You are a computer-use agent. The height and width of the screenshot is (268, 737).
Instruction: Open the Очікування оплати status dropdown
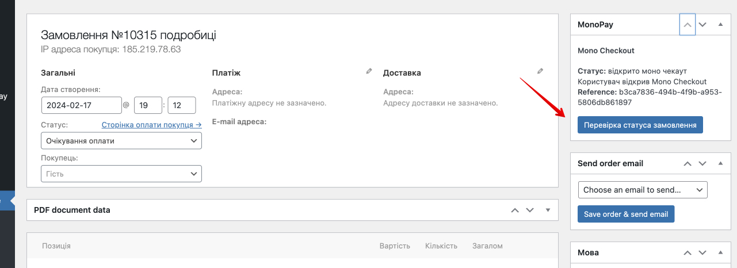[121, 141]
